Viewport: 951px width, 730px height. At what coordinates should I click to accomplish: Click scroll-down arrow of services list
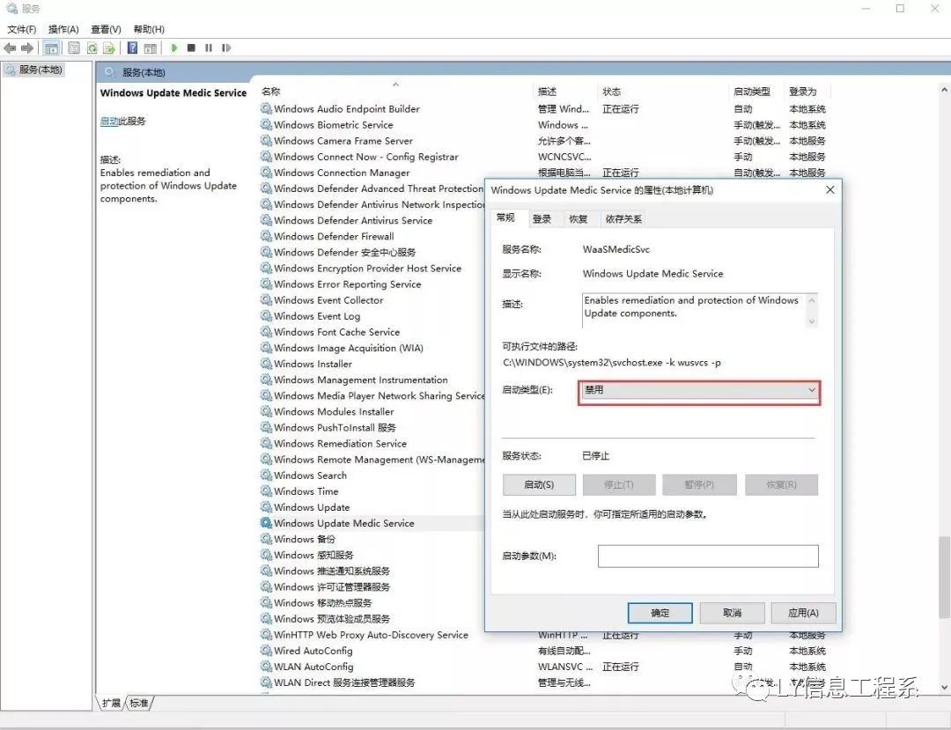pyautogui.click(x=944, y=688)
